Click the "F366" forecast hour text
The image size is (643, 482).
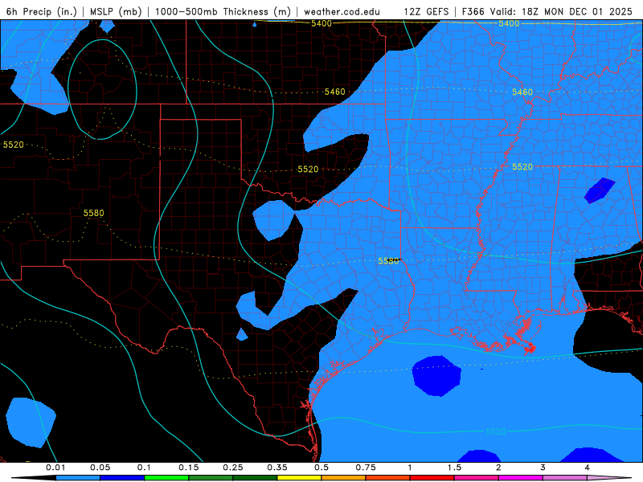(473, 11)
